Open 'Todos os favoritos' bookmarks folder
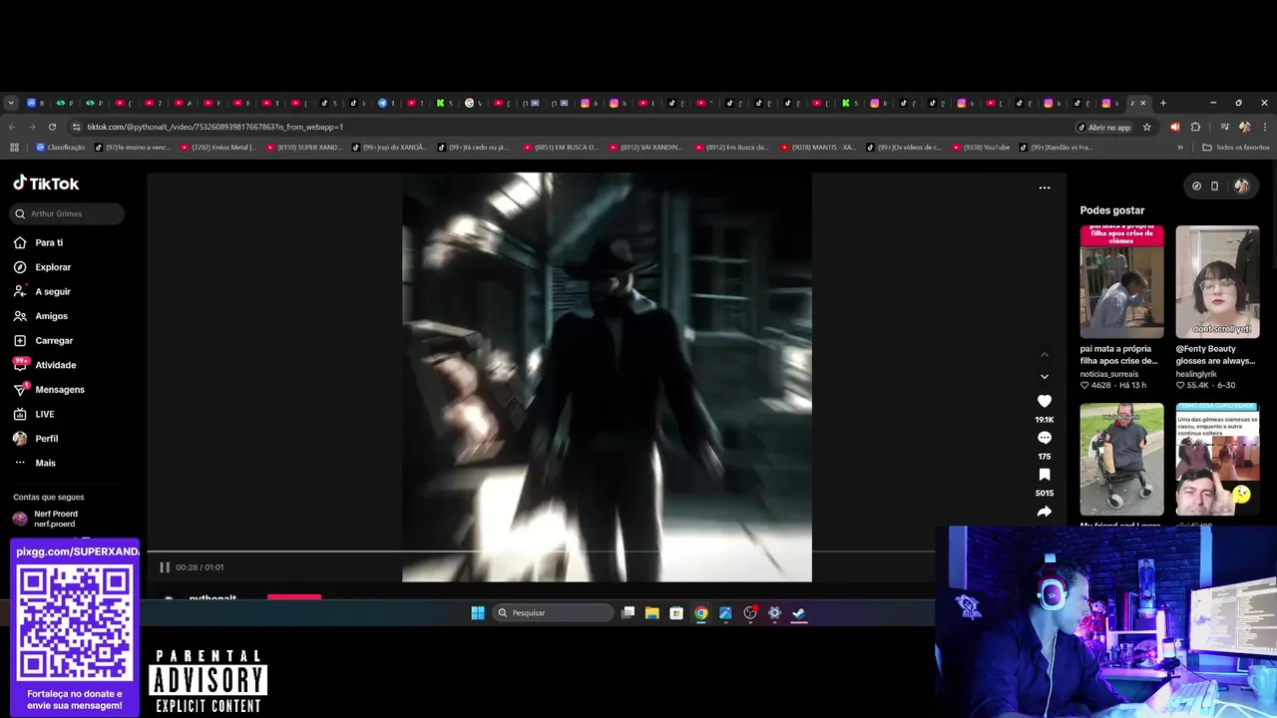Viewport: 1277px width, 718px height. 1236,148
